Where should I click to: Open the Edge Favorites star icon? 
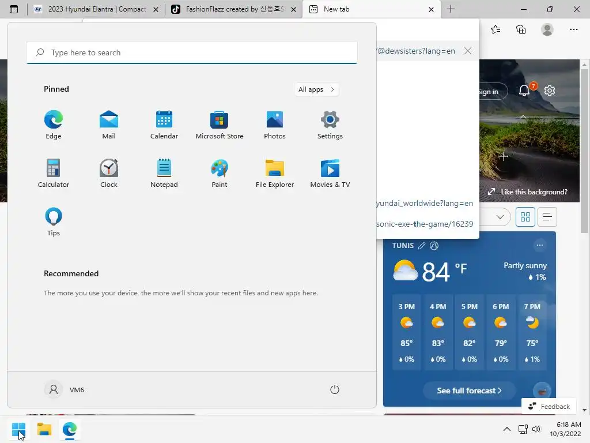click(x=496, y=29)
